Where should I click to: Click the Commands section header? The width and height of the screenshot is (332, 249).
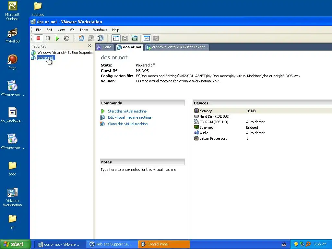[142, 103]
